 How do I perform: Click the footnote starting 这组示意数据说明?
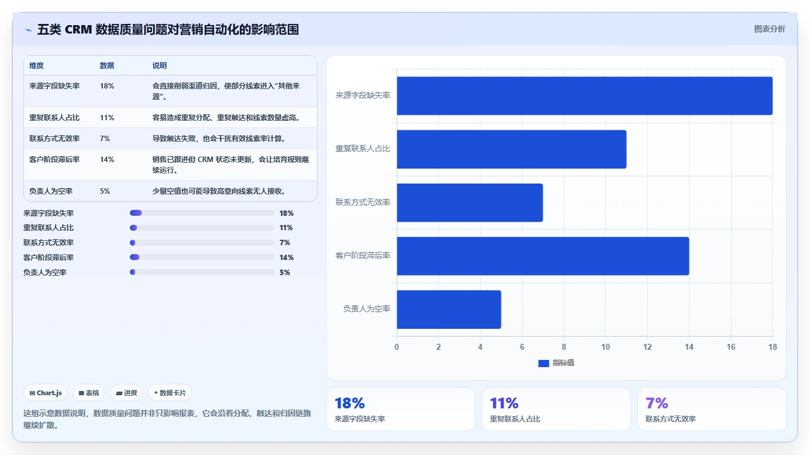point(168,419)
